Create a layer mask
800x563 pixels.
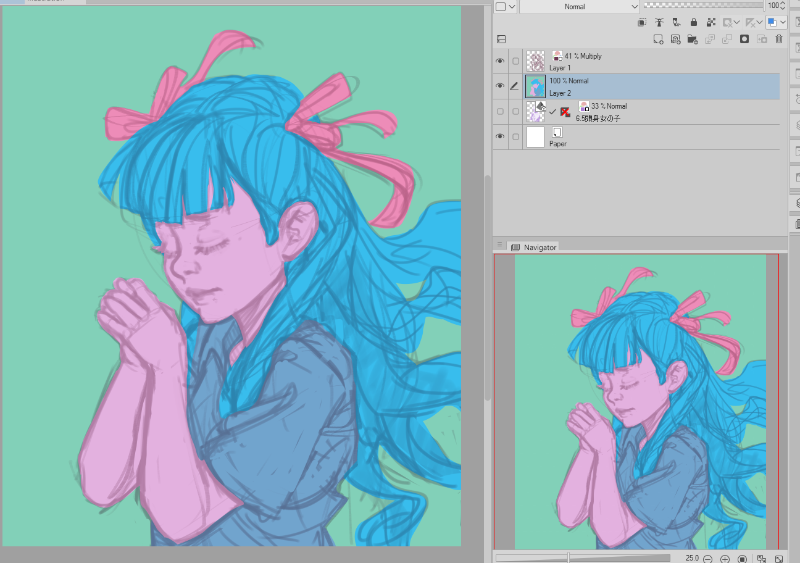[x=744, y=39]
